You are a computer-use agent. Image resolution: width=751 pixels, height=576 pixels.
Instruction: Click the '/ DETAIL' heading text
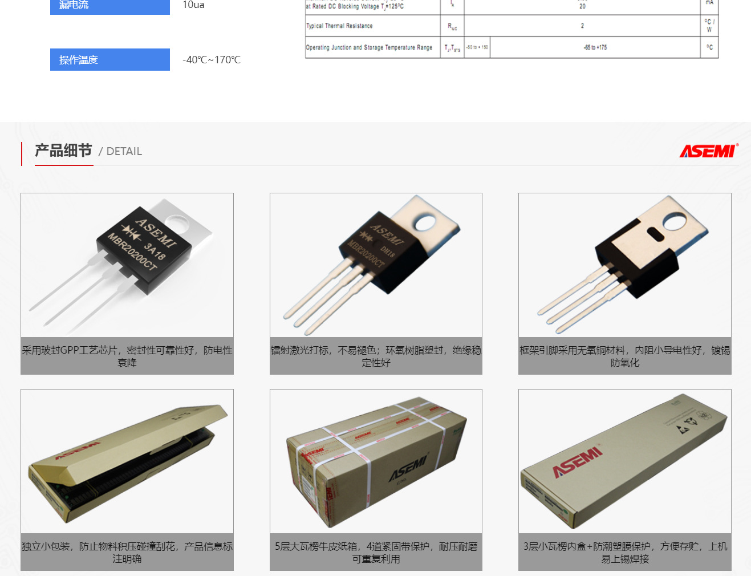[x=120, y=151]
